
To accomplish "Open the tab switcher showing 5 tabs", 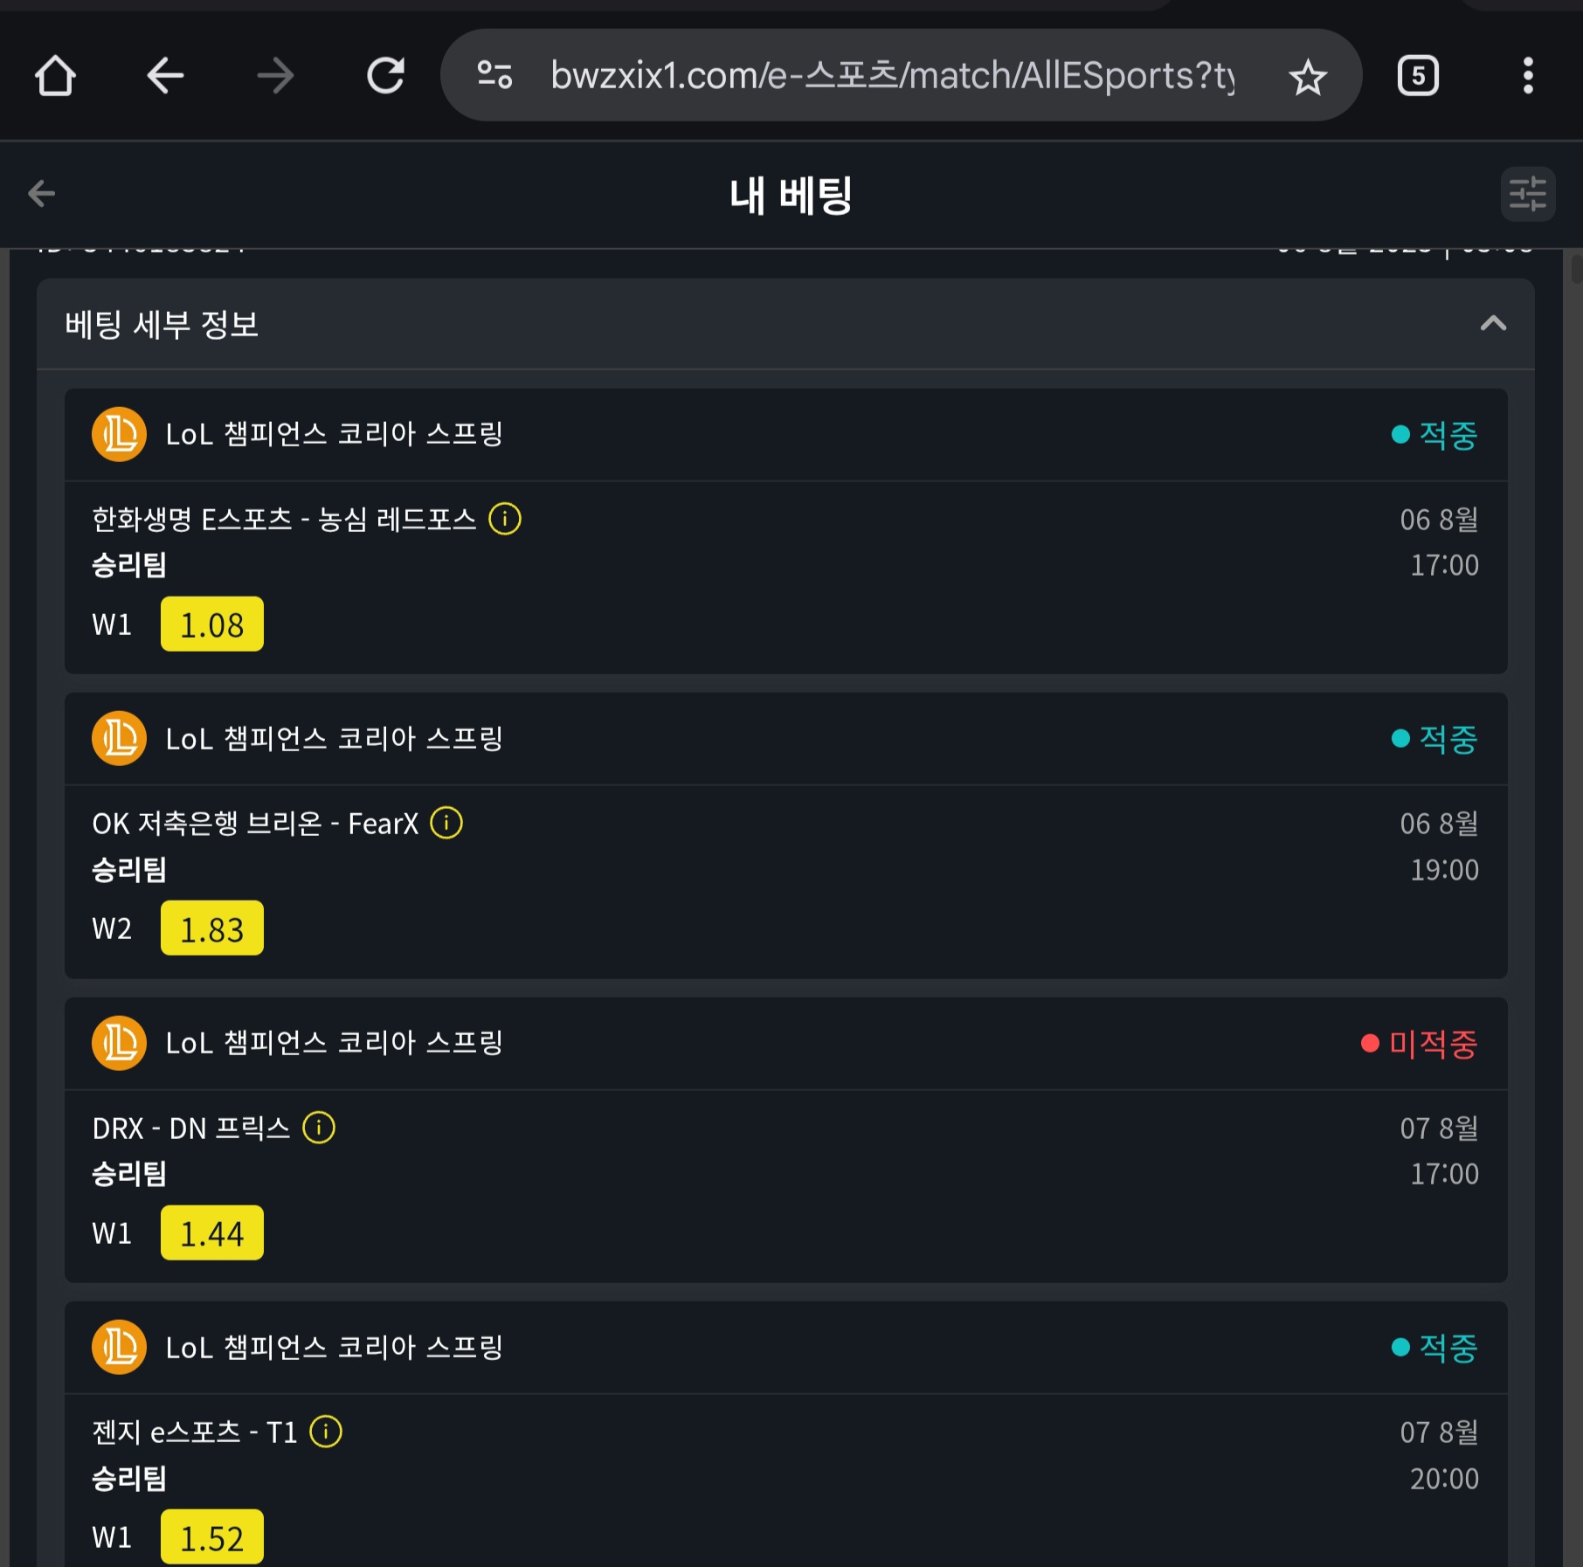I will pyautogui.click(x=1418, y=75).
